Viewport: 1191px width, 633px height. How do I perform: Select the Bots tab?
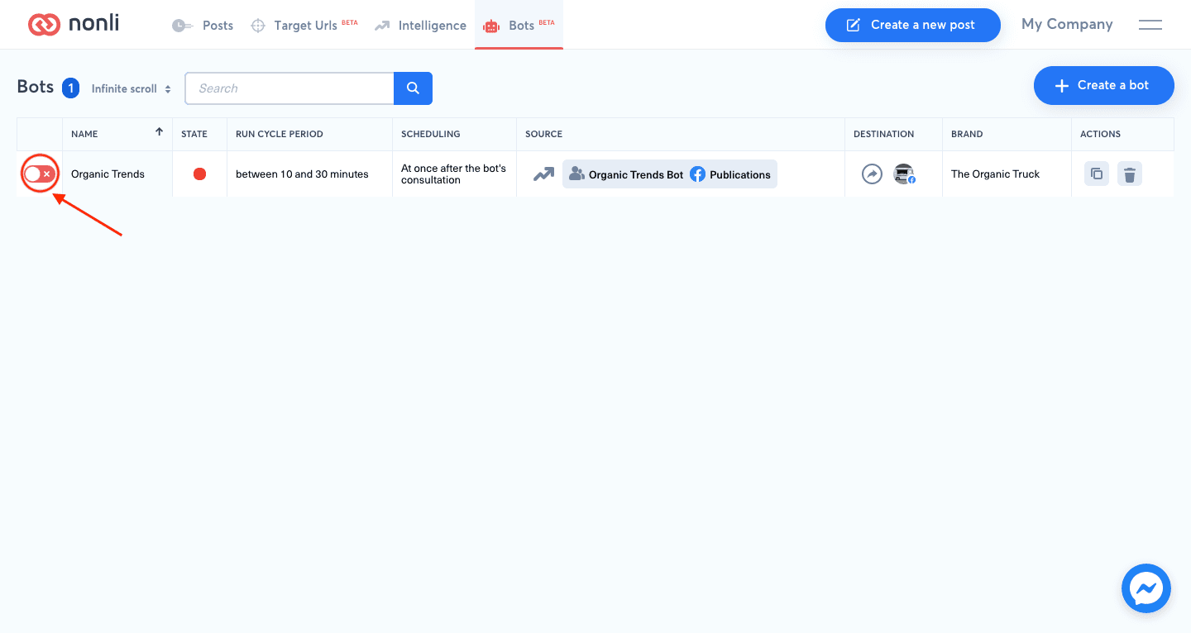tap(519, 26)
